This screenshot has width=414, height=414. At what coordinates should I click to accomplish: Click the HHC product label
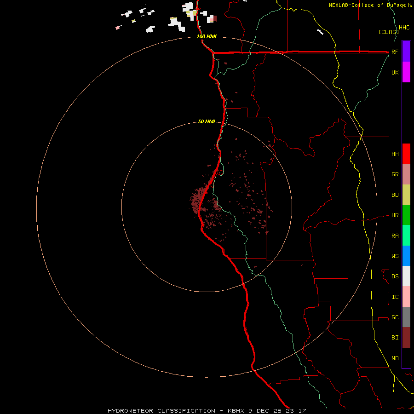point(404,28)
